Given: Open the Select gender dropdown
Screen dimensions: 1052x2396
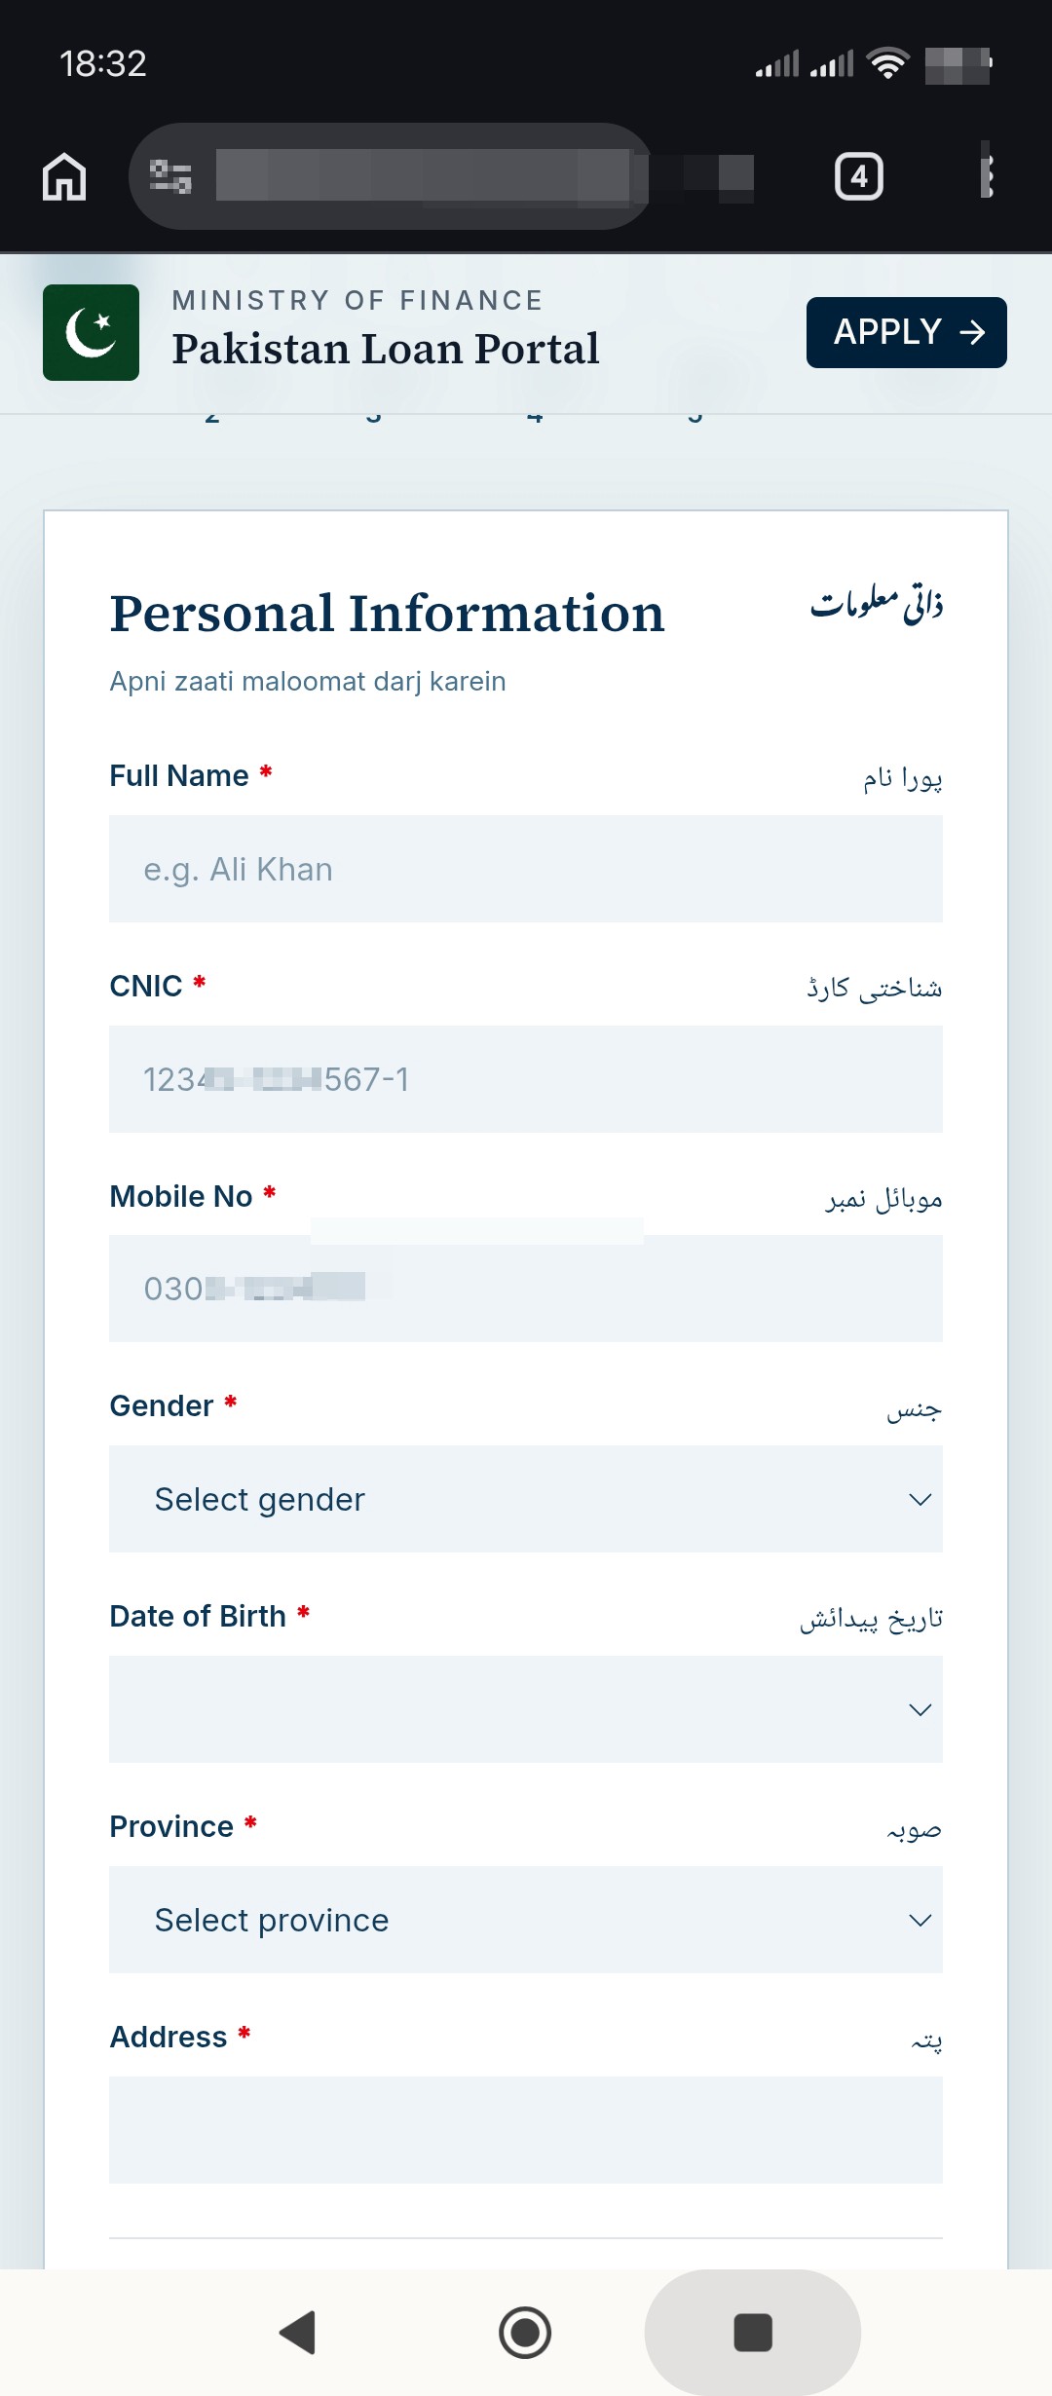Looking at the screenshot, I should tap(526, 1499).
